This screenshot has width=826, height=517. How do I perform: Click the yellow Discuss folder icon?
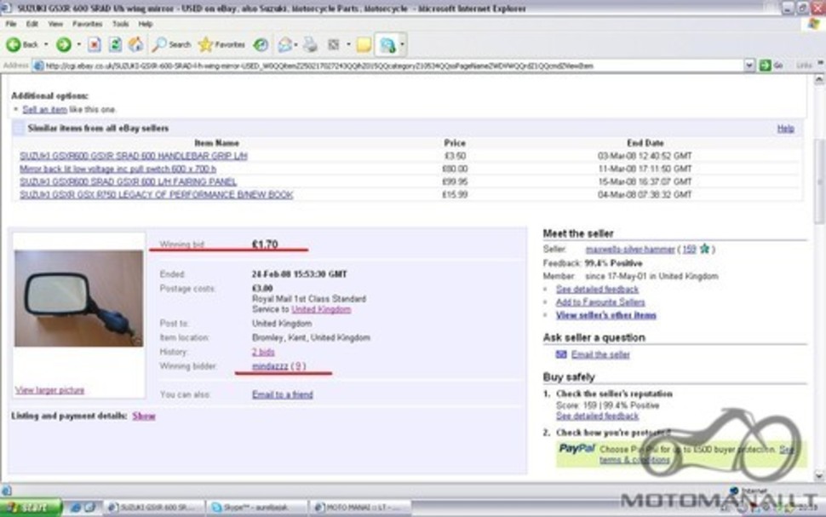364,45
